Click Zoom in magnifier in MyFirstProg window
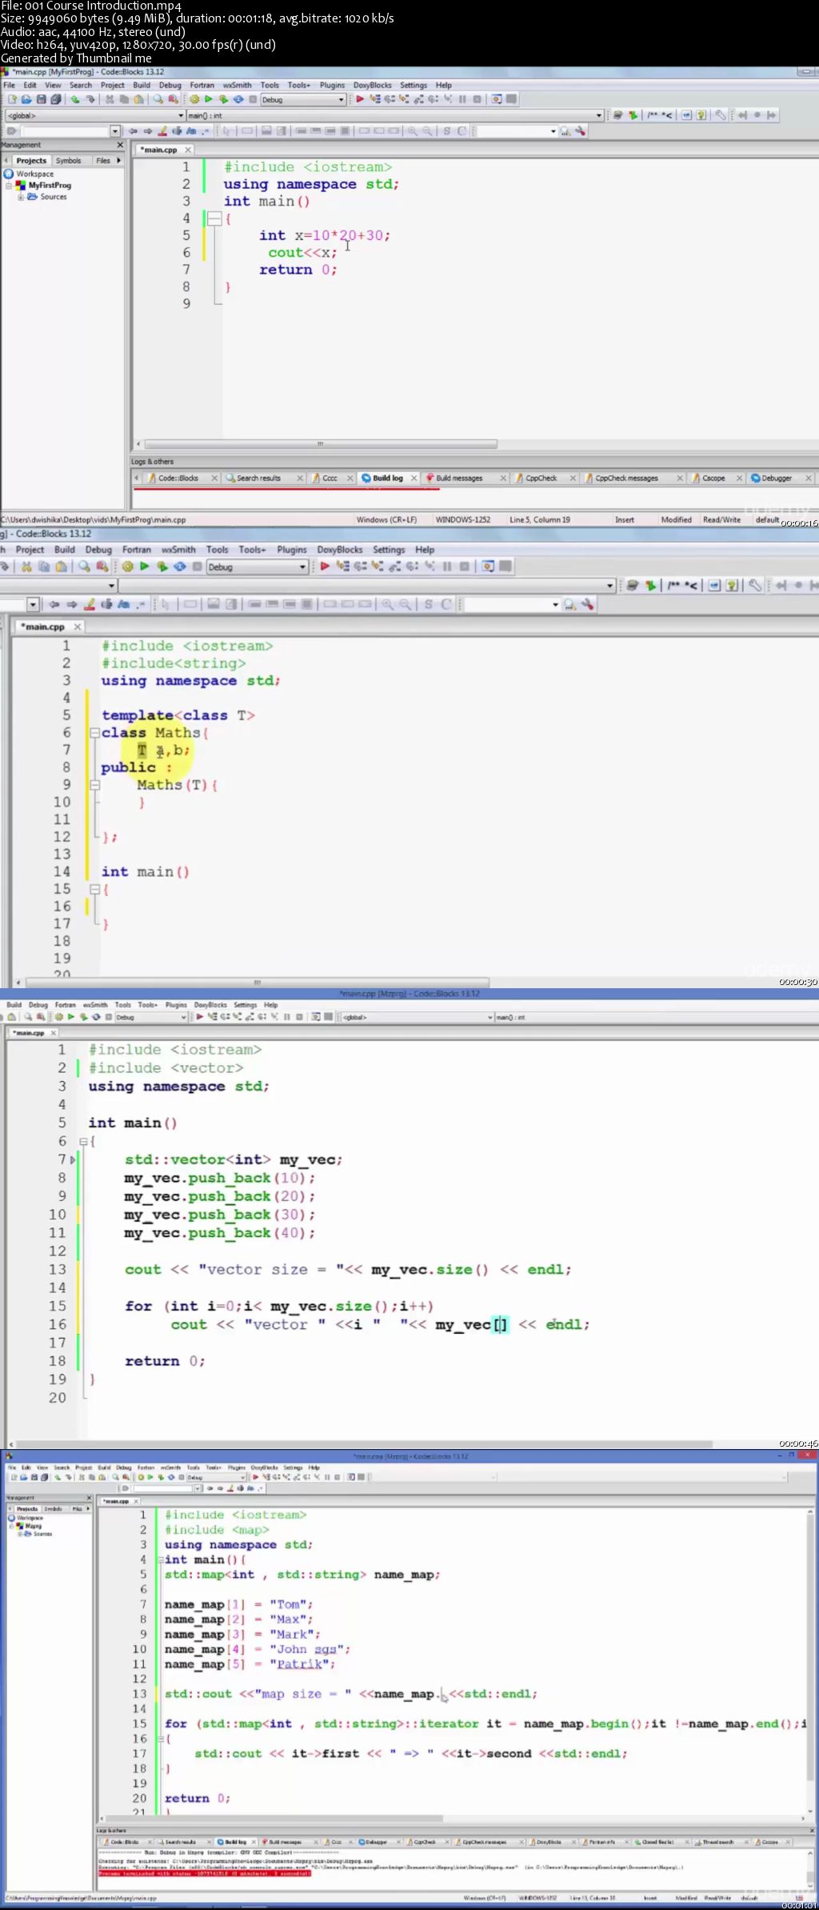819x1910 pixels. [413, 130]
